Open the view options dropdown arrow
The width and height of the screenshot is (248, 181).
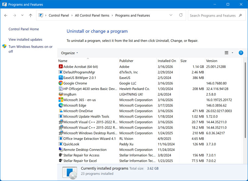[232, 53]
